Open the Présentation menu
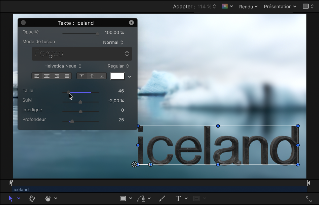 (280, 7)
